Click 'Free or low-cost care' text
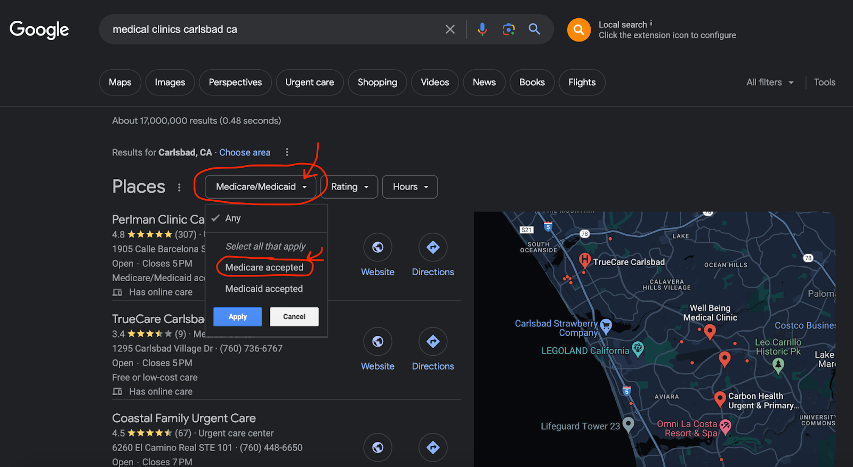Image resolution: width=853 pixels, height=467 pixels. 155,378
